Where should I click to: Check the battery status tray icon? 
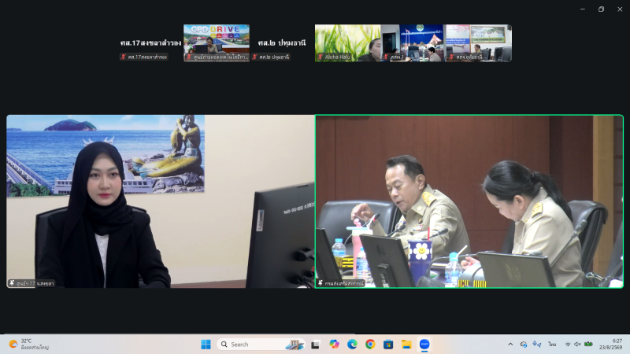coord(588,344)
